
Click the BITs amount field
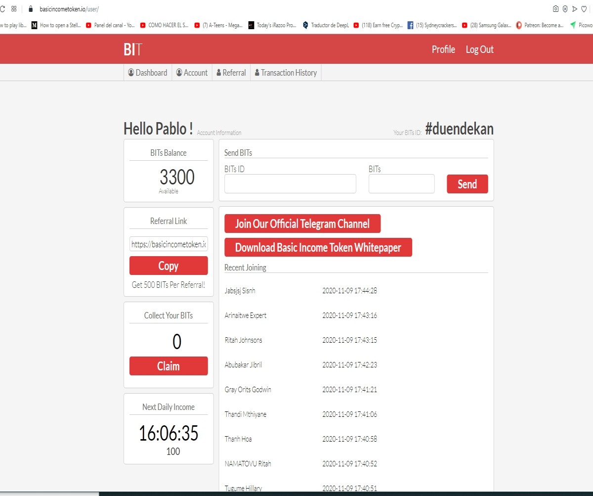(x=401, y=183)
